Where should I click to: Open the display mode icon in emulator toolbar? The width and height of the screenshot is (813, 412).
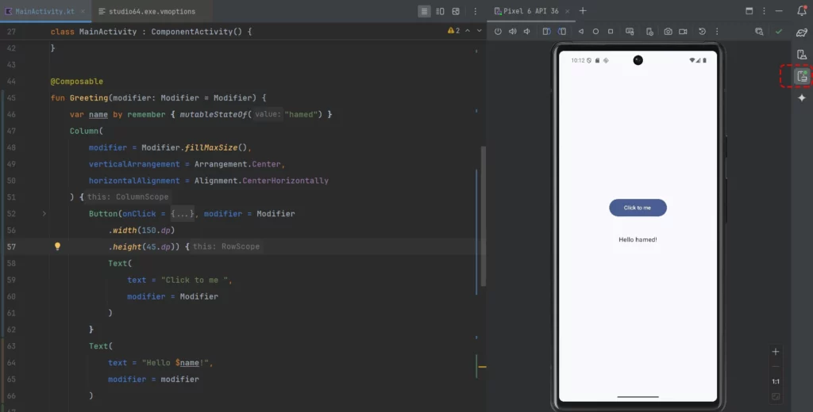[x=630, y=32]
